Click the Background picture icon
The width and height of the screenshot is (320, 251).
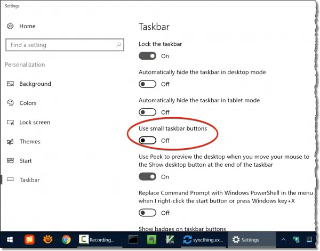(10, 84)
